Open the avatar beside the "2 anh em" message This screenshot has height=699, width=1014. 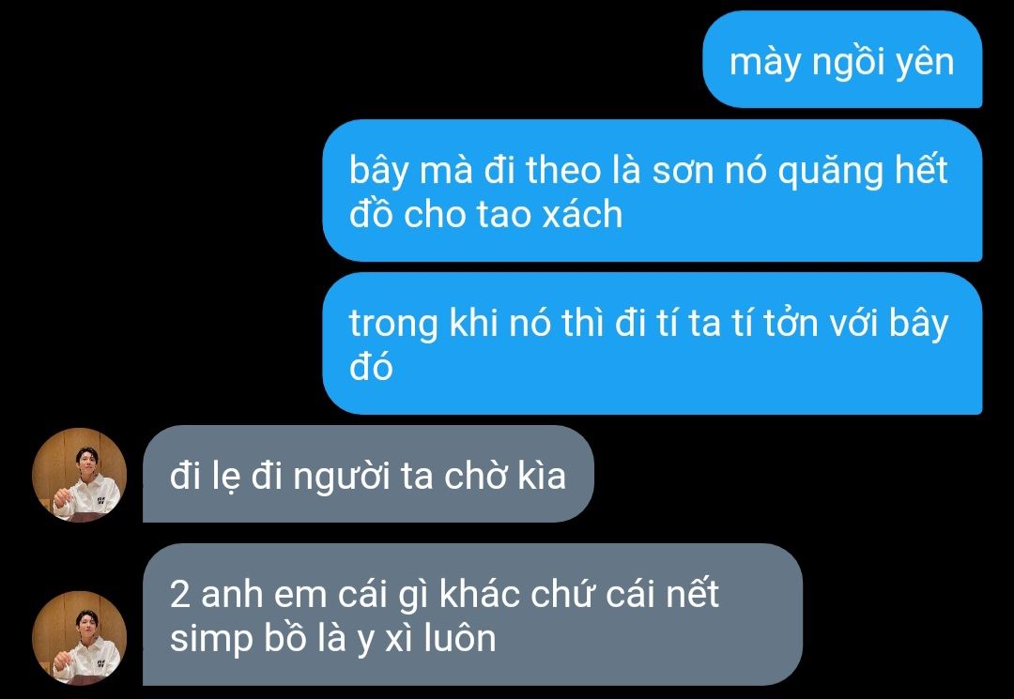(79, 638)
